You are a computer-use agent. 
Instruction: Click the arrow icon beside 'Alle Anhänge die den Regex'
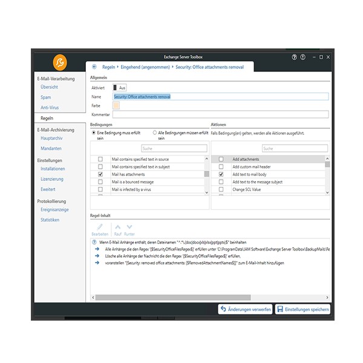pyautogui.click(x=97, y=249)
